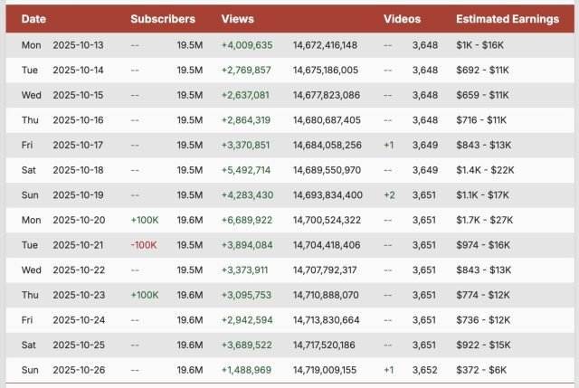
Task: Select the Videos column header
Action: [402, 18]
